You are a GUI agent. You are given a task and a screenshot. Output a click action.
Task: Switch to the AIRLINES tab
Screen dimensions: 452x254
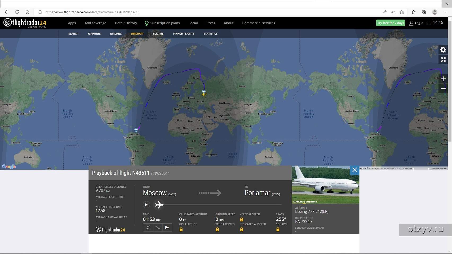[x=116, y=34]
